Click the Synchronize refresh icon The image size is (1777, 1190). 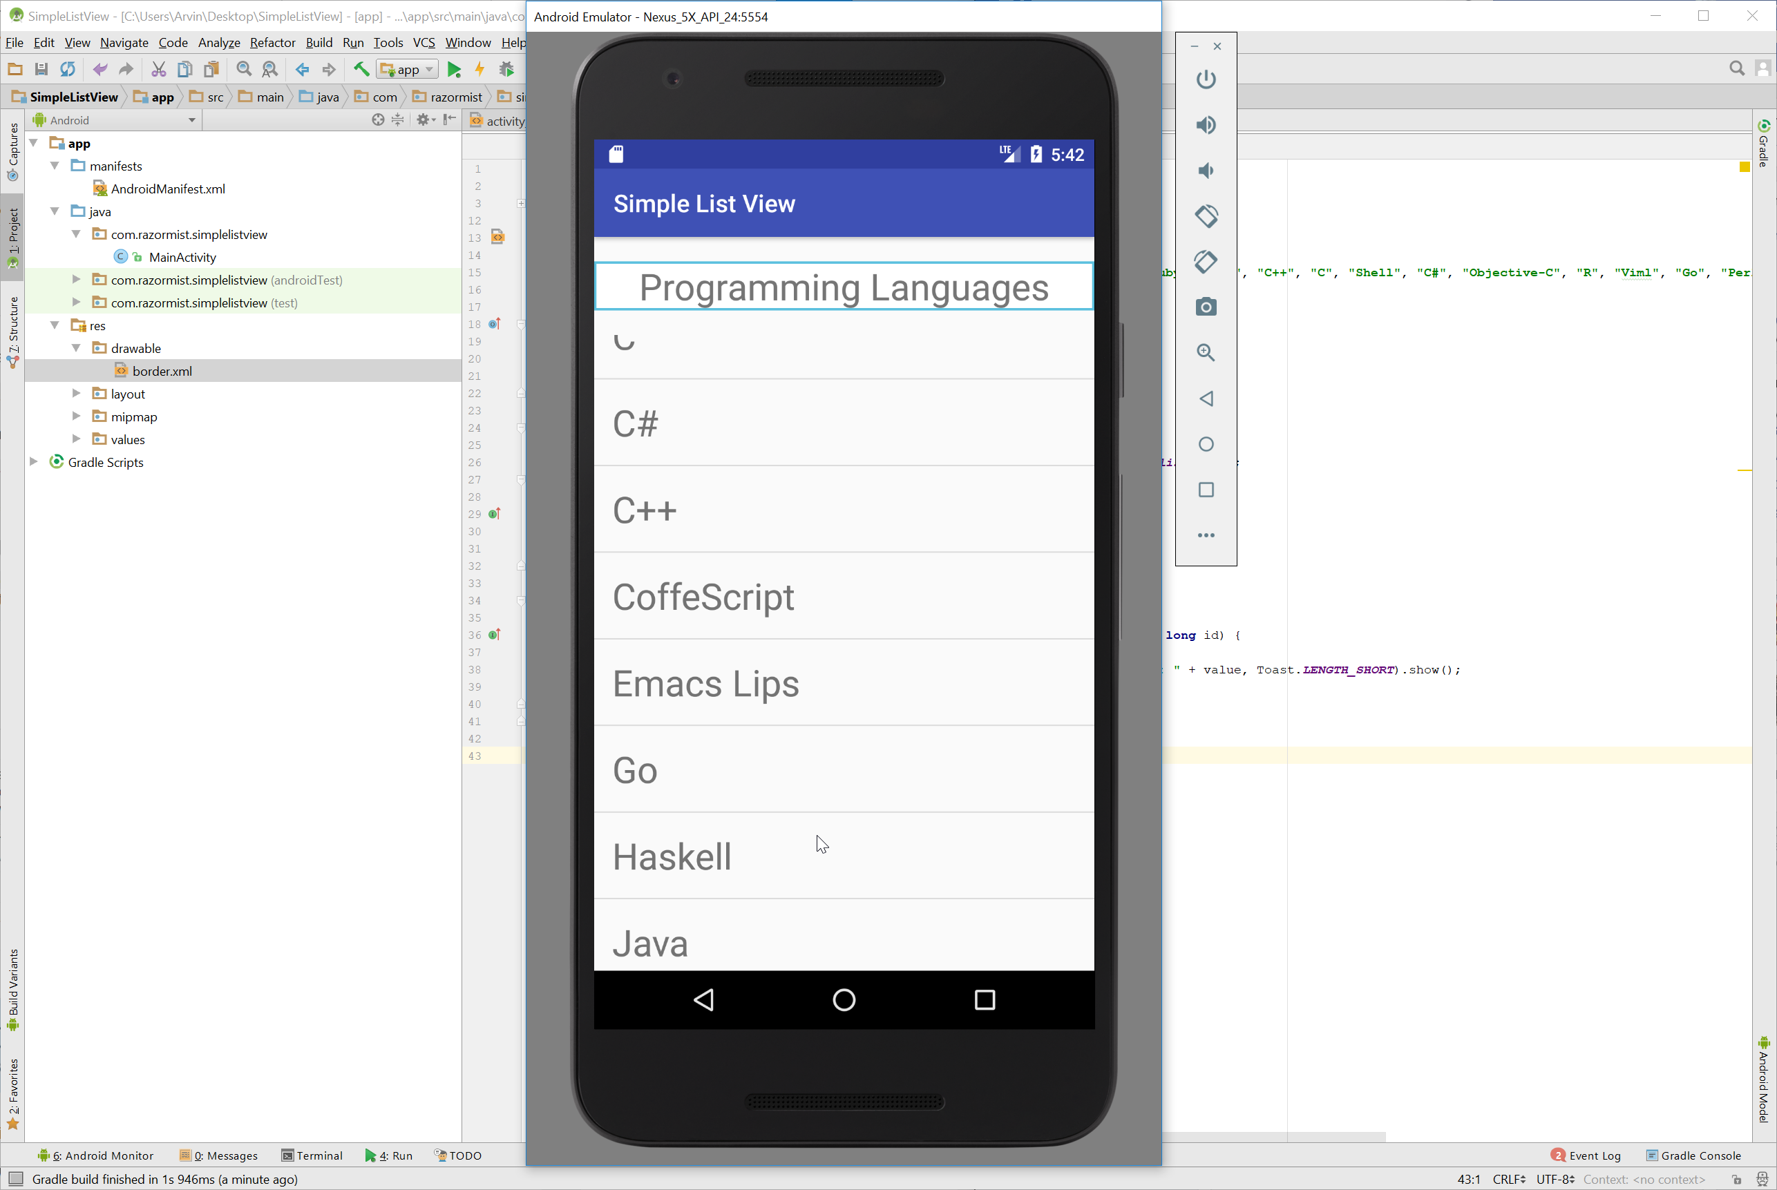coord(68,70)
